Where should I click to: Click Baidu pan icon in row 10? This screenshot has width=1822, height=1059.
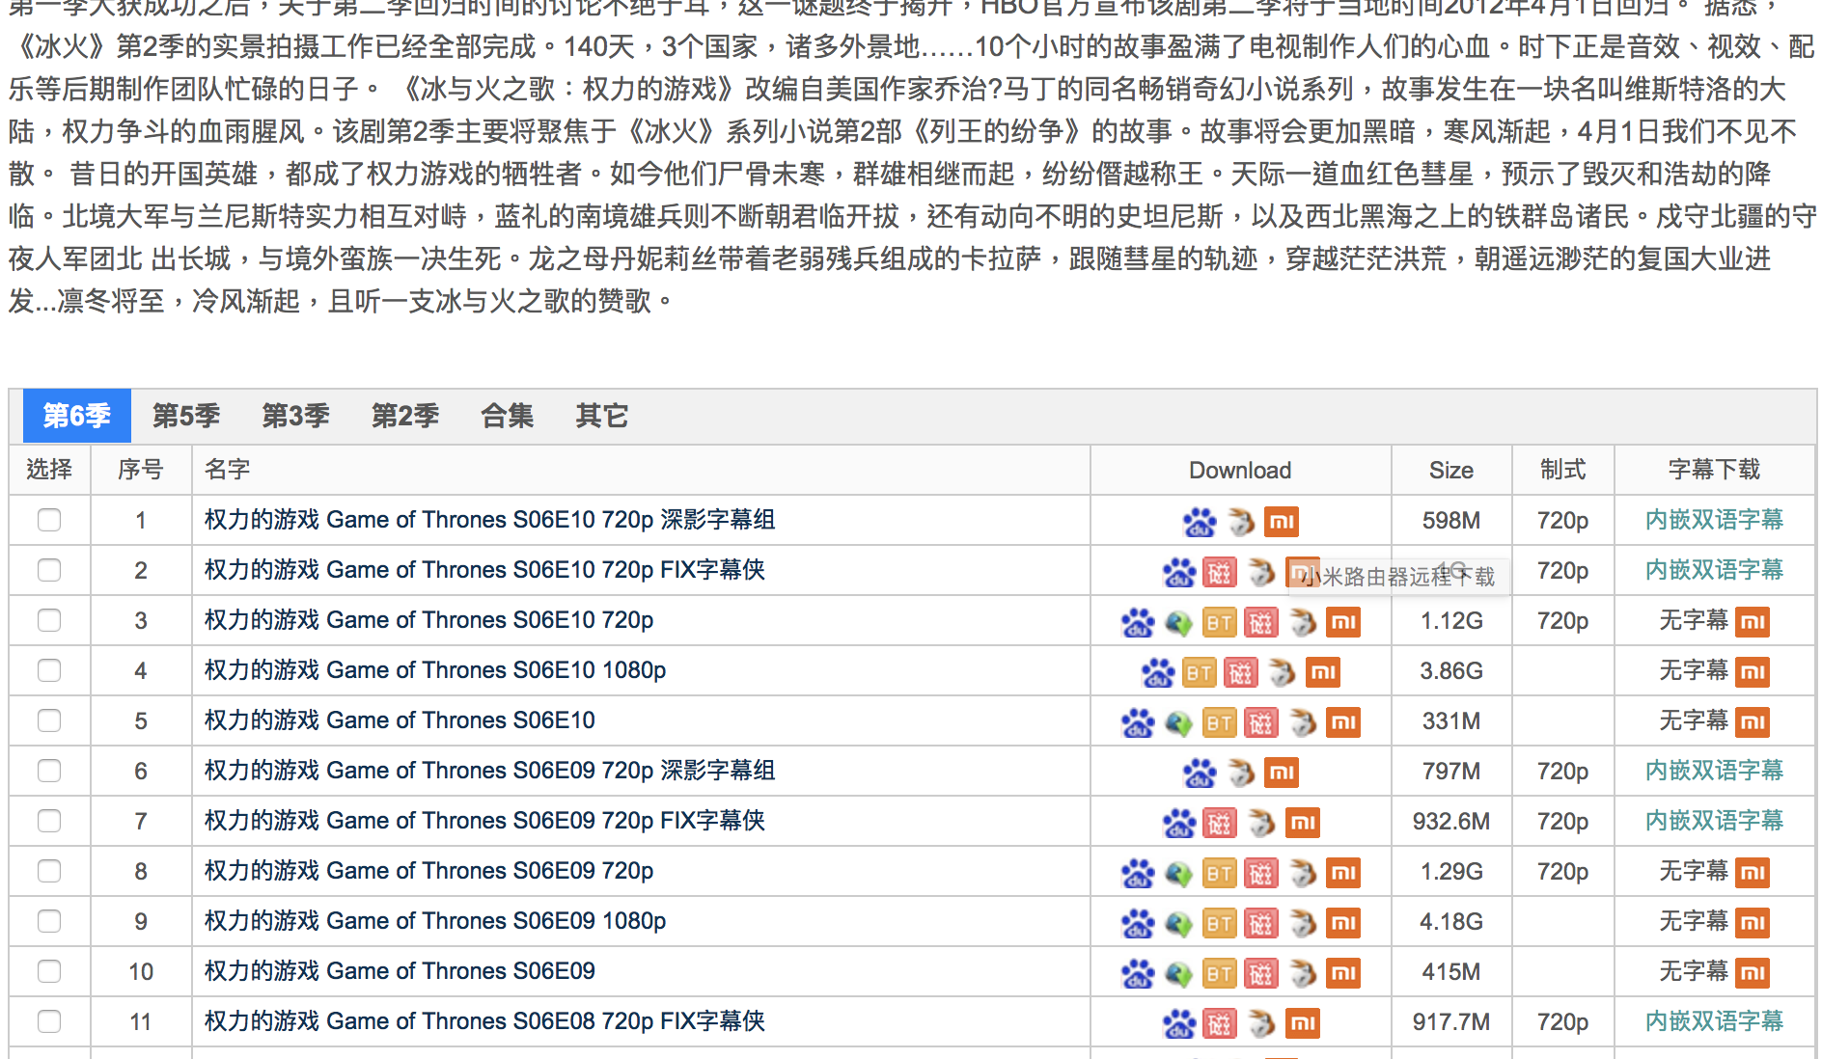[1138, 973]
